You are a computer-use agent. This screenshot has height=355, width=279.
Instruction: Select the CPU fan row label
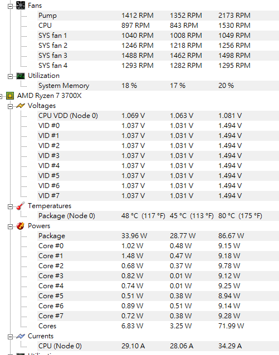(45, 26)
